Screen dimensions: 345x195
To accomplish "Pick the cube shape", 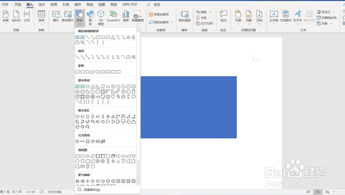I will click(77, 97).
